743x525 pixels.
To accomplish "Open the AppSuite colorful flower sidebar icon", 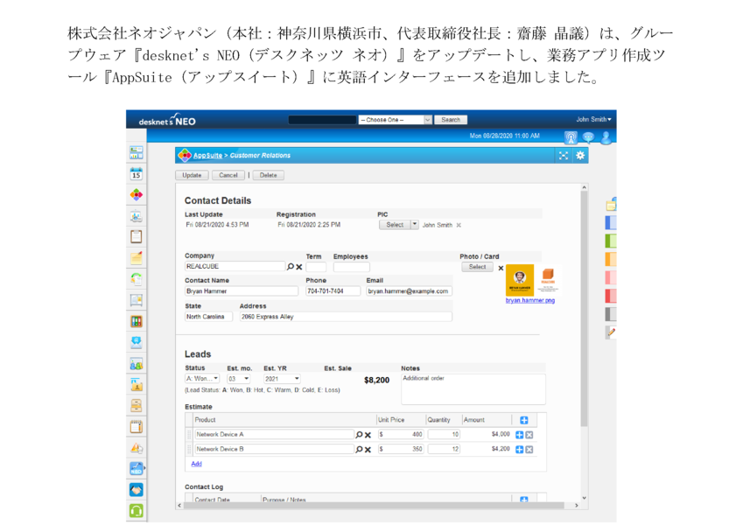I will tap(137, 195).
